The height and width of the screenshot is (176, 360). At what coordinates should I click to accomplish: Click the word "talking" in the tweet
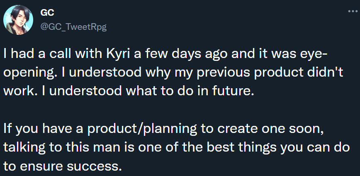24,147
